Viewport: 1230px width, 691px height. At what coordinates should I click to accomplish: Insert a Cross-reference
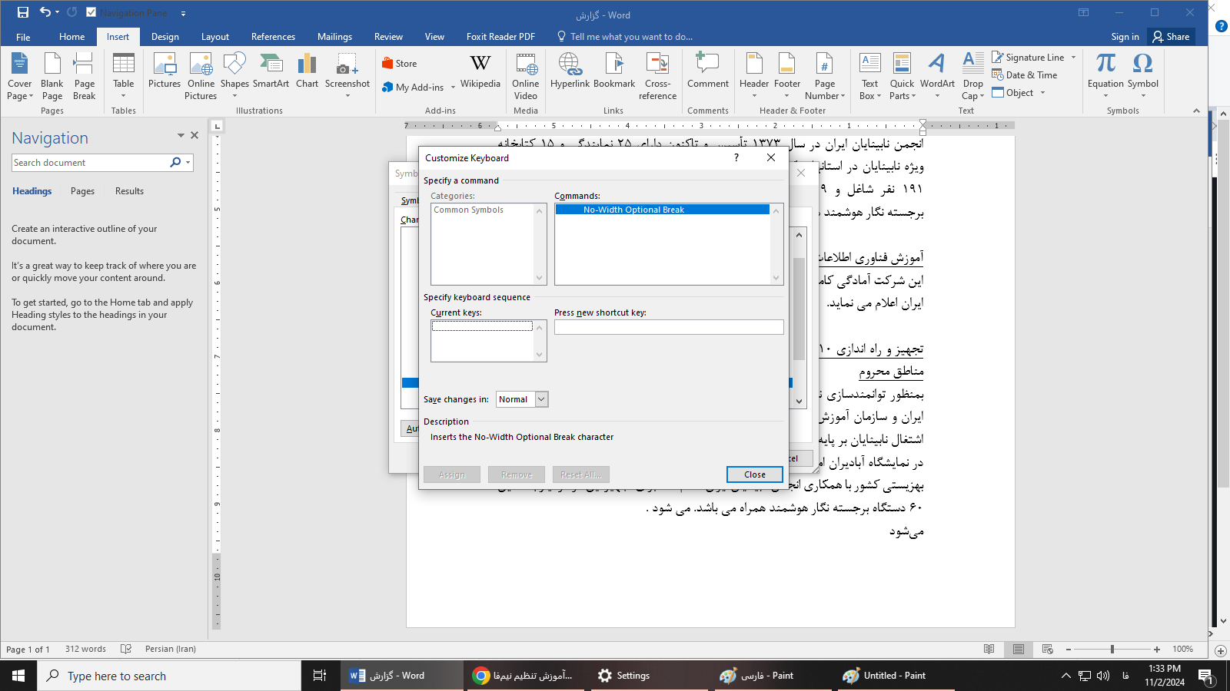pyautogui.click(x=657, y=77)
